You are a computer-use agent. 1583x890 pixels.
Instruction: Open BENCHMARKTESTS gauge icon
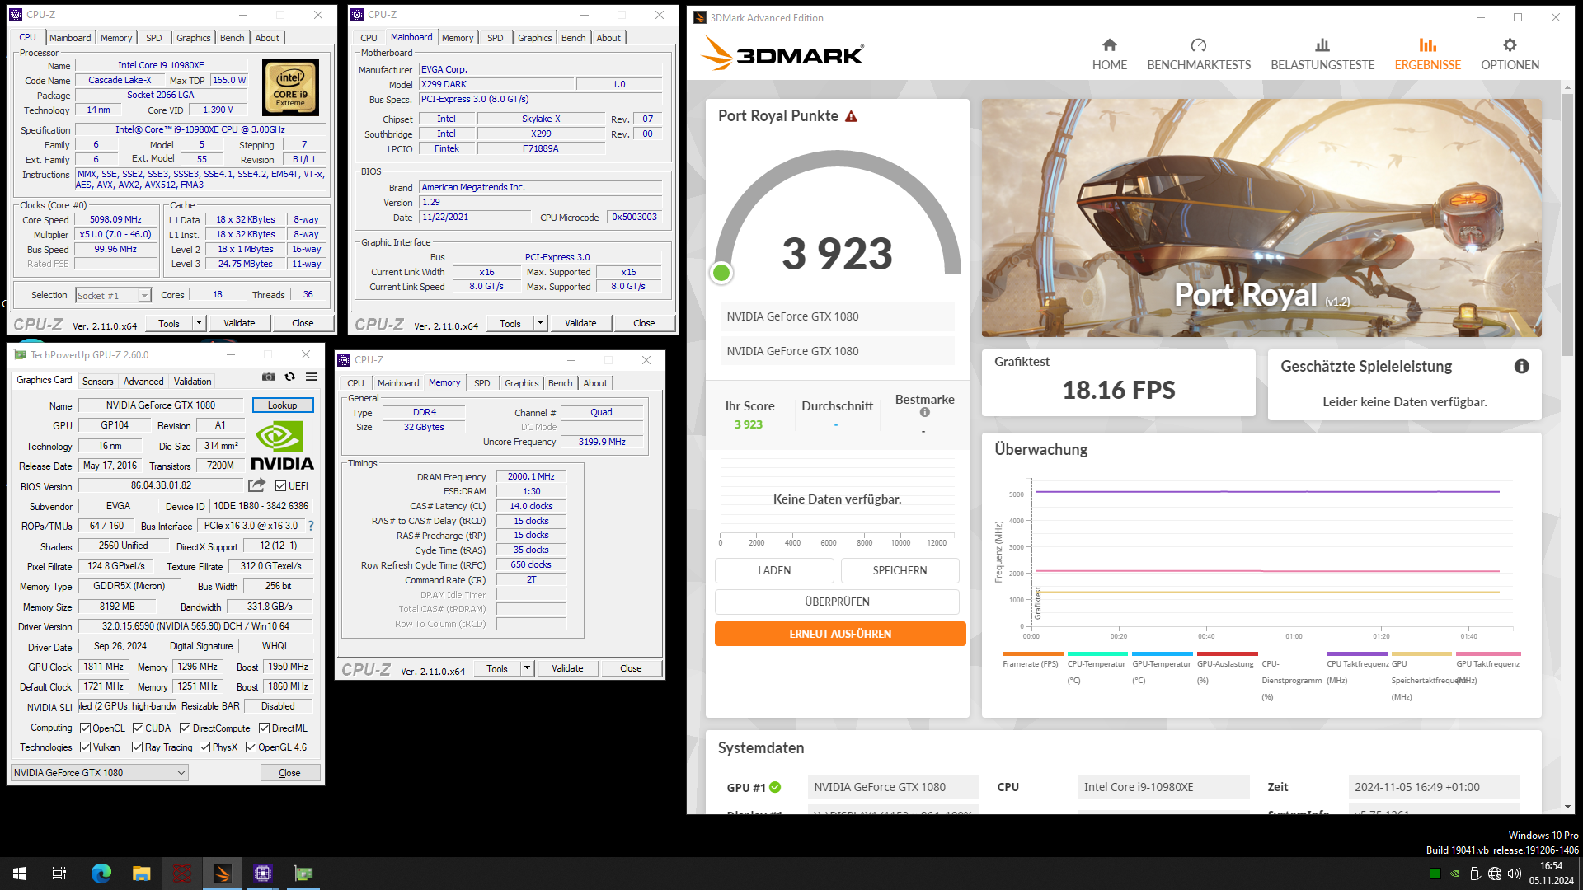[x=1198, y=45]
